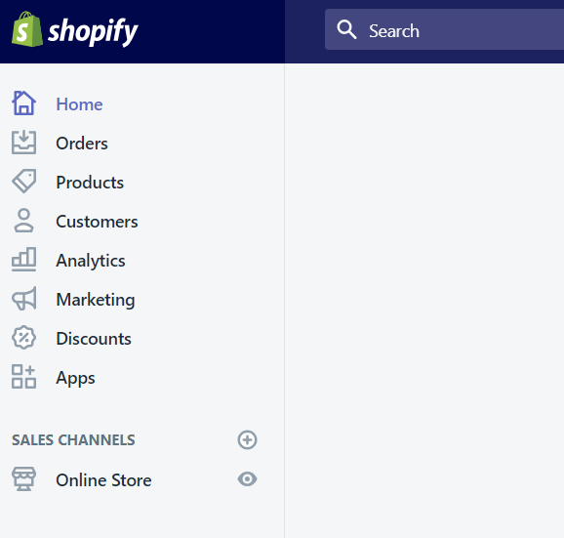
Task: Open the Analytics bar chart icon
Action: coord(23,260)
